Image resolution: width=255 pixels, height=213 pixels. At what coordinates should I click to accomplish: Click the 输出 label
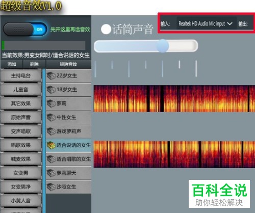point(243,24)
